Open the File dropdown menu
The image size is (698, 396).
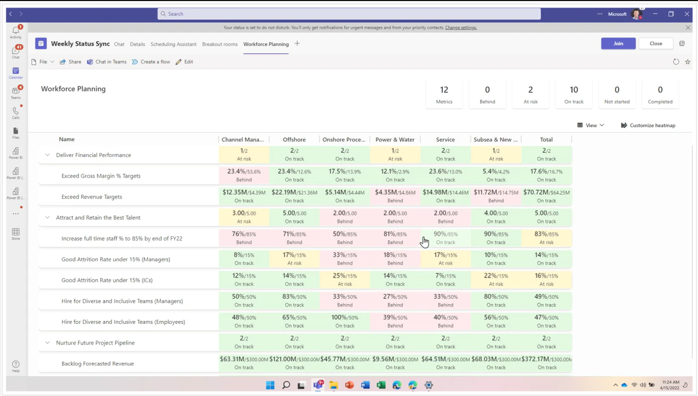43,62
